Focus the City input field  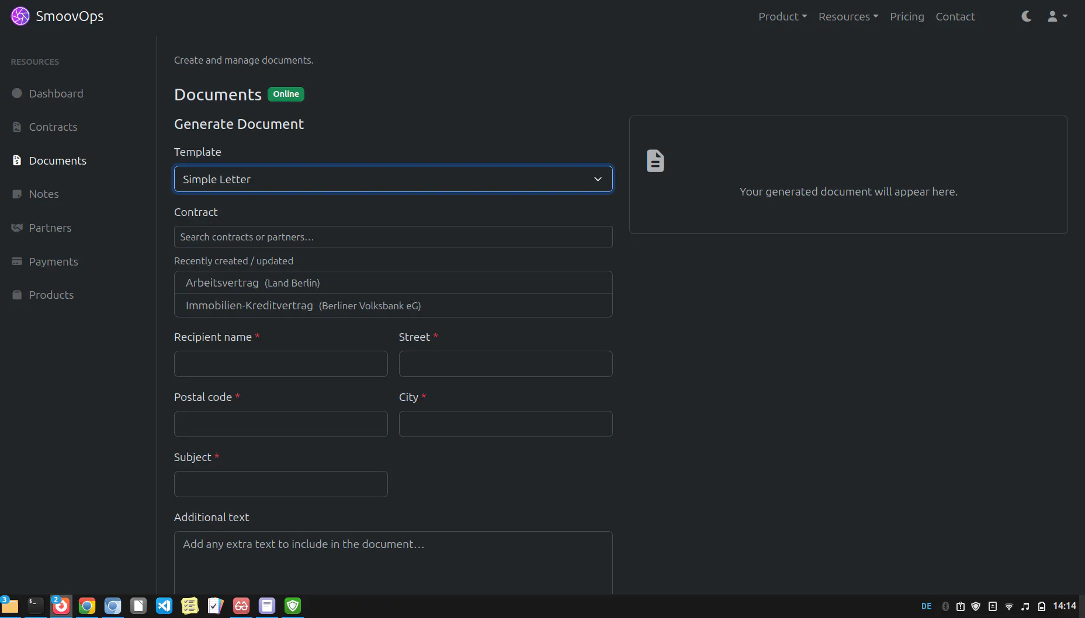pyautogui.click(x=505, y=424)
